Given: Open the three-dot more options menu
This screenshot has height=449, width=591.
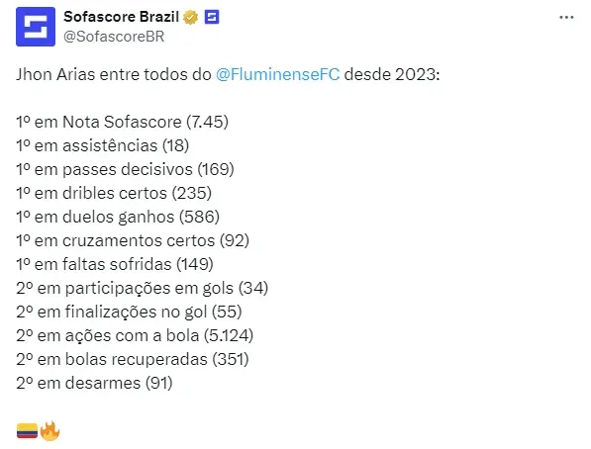Looking at the screenshot, I should pyautogui.click(x=566, y=18).
